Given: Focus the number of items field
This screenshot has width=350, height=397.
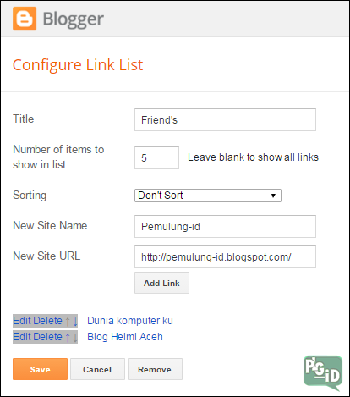Looking at the screenshot, I should click(x=156, y=157).
